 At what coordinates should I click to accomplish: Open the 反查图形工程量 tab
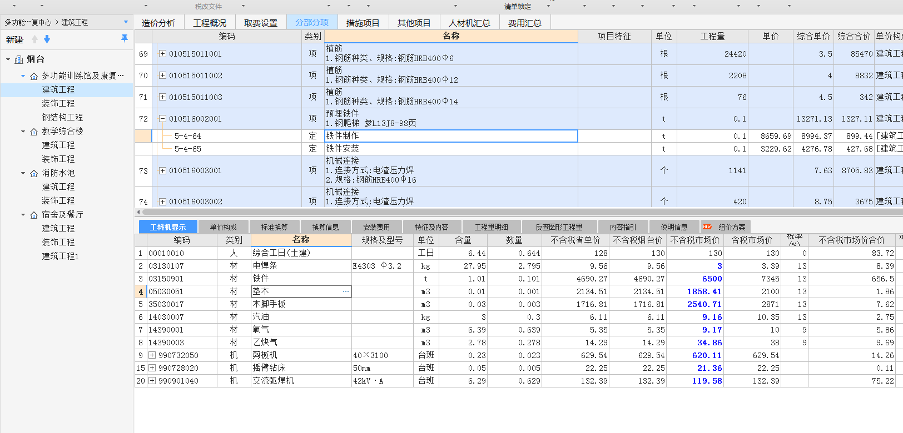coord(559,227)
